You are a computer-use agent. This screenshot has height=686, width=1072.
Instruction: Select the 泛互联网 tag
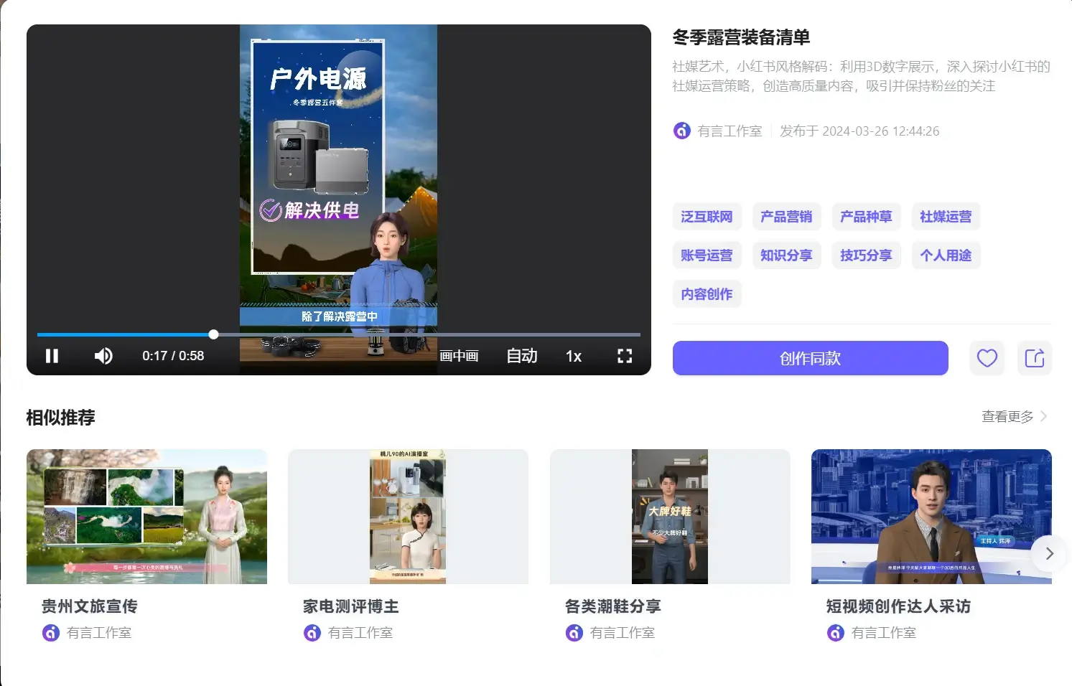[x=707, y=217]
